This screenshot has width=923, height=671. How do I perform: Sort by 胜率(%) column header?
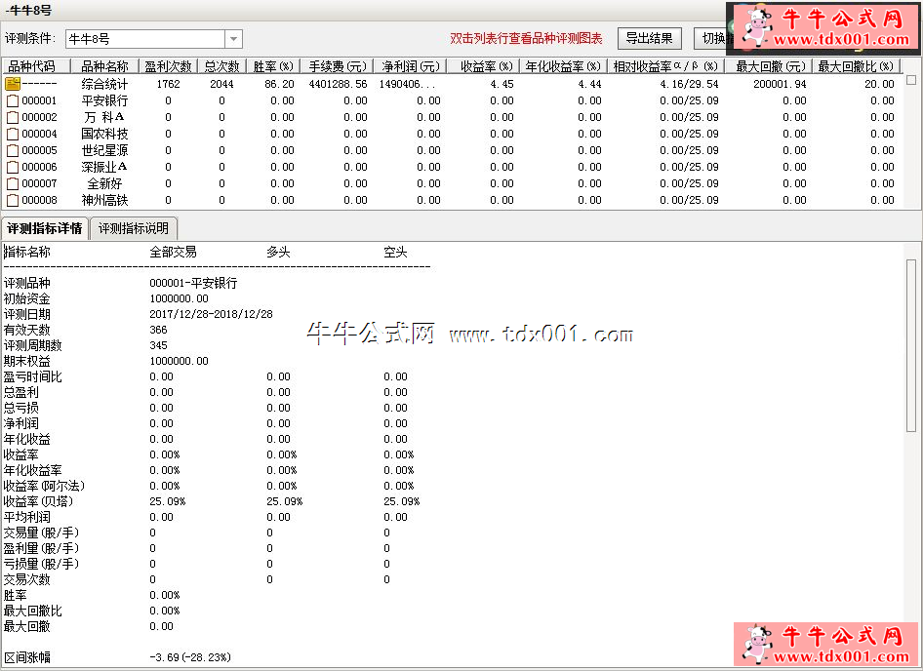click(x=273, y=66)
